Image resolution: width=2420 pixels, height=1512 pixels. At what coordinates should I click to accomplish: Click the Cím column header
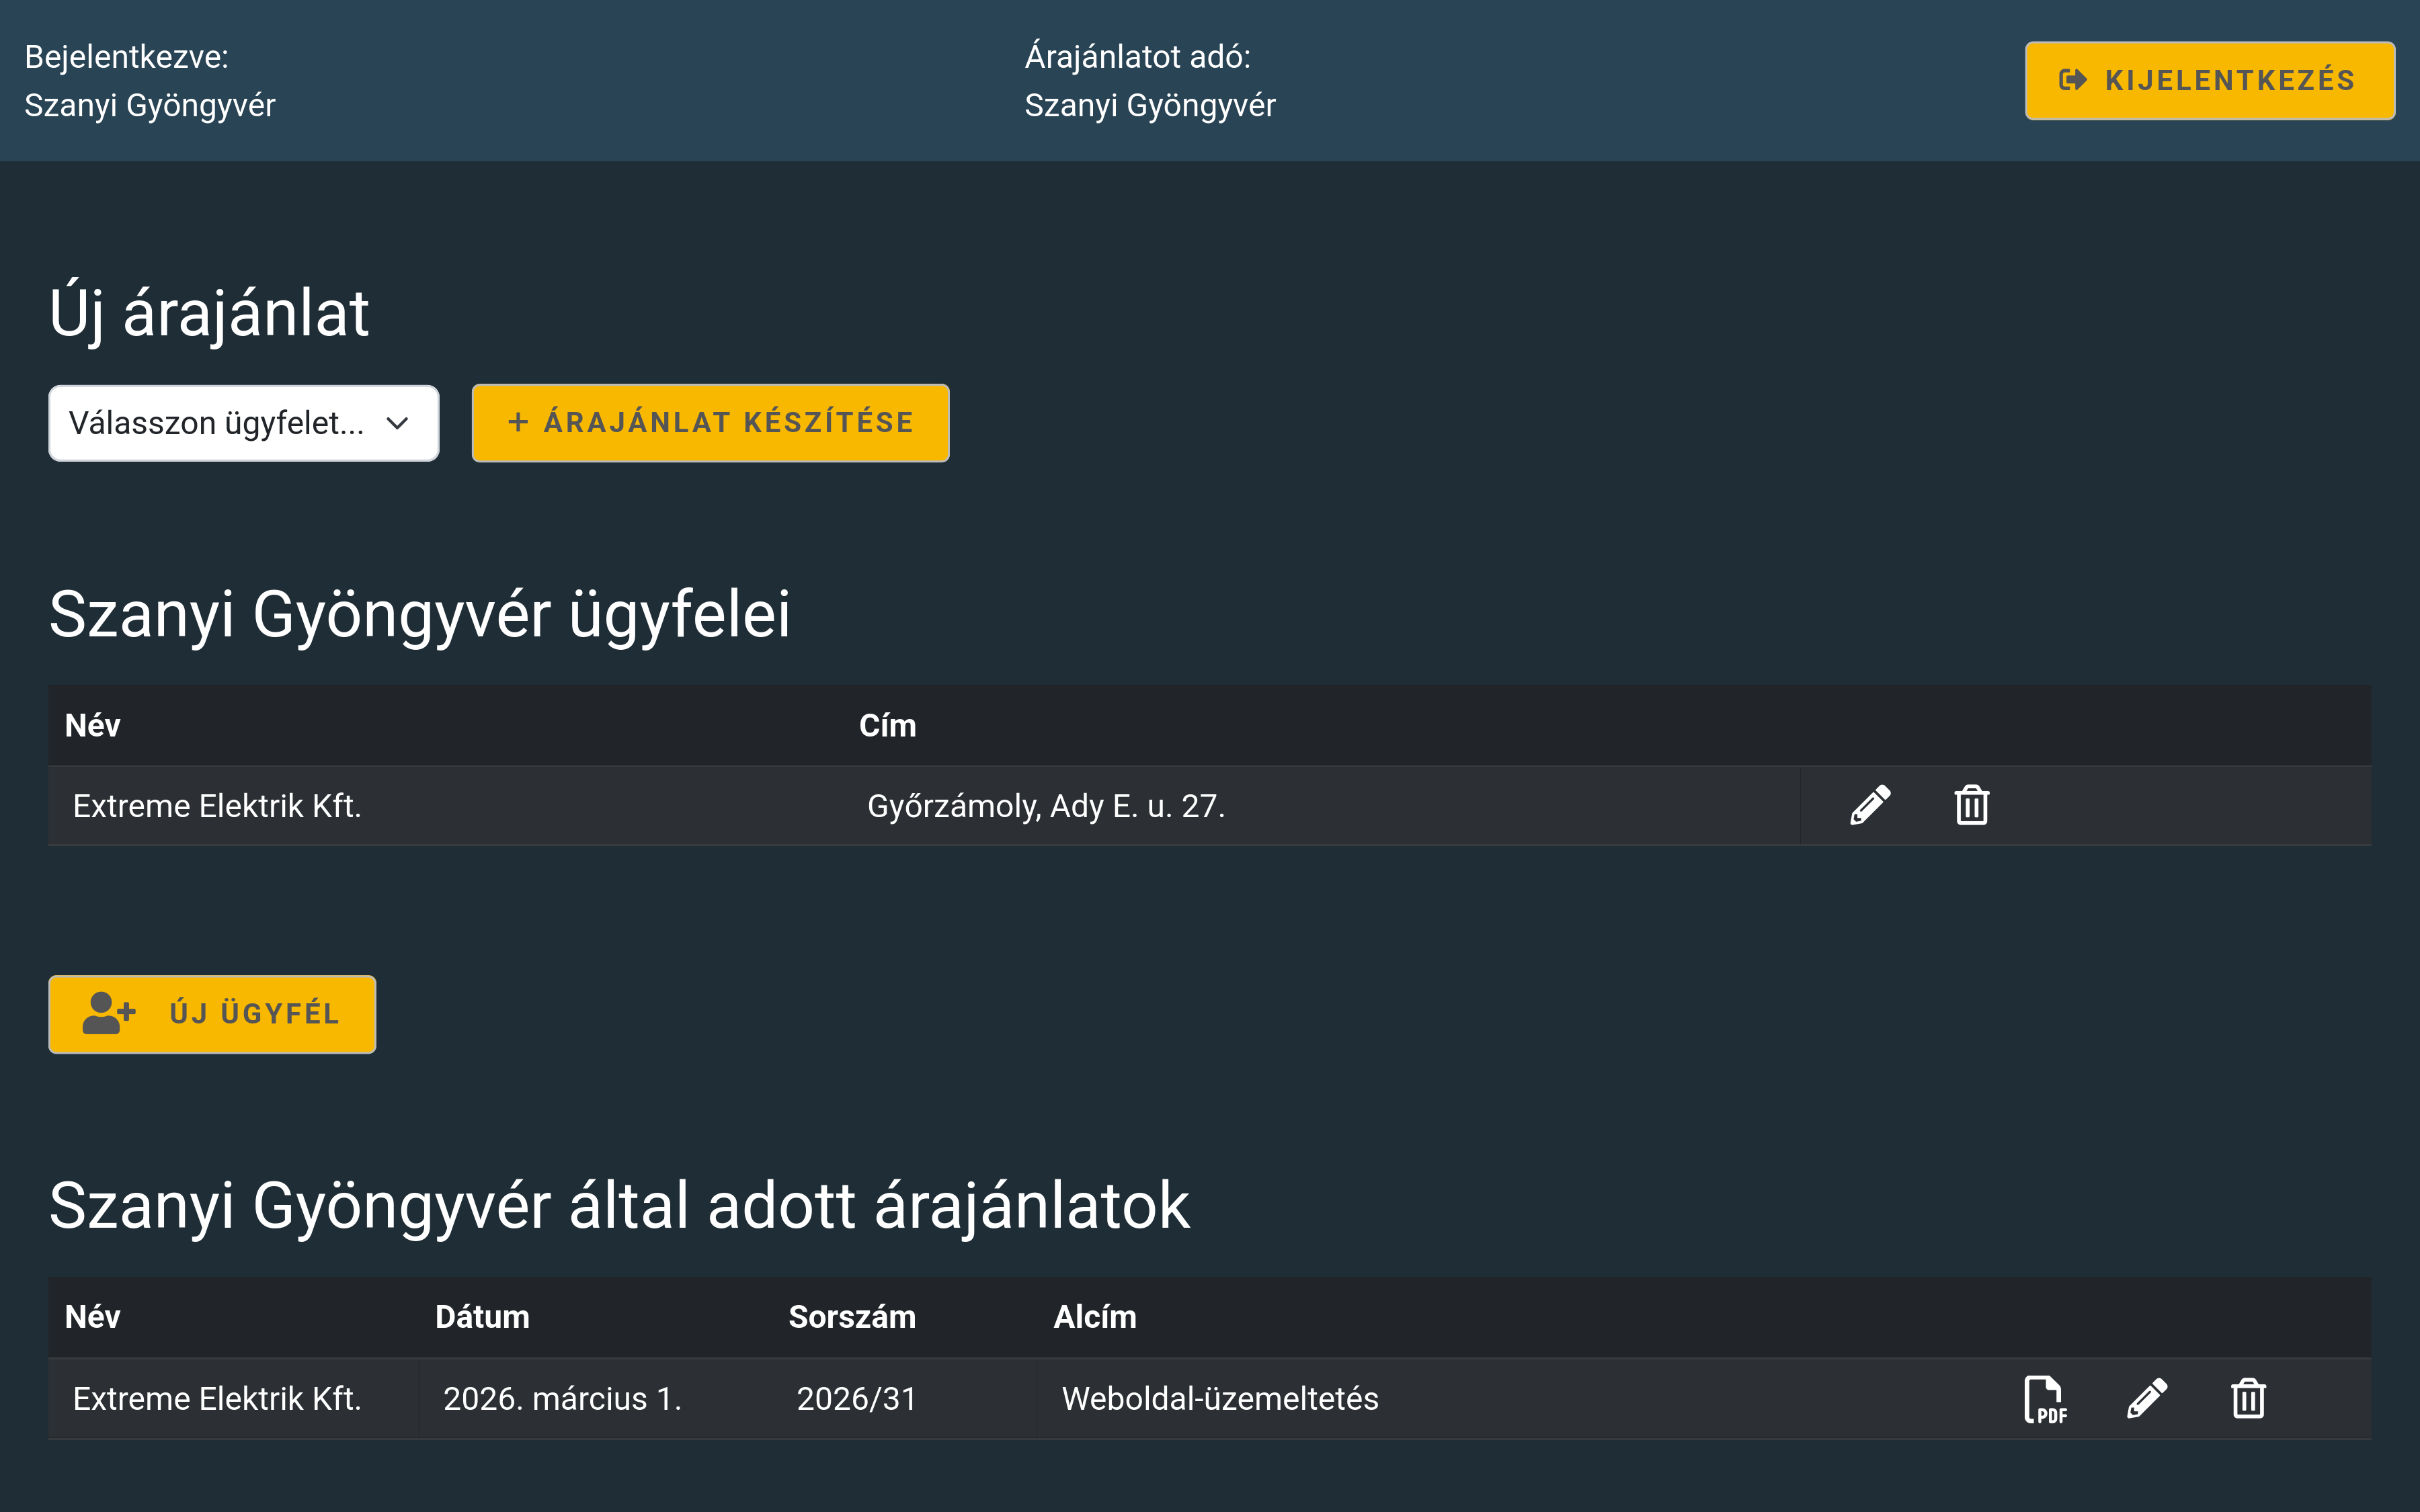pyautogui.click(x=887, y=725)
